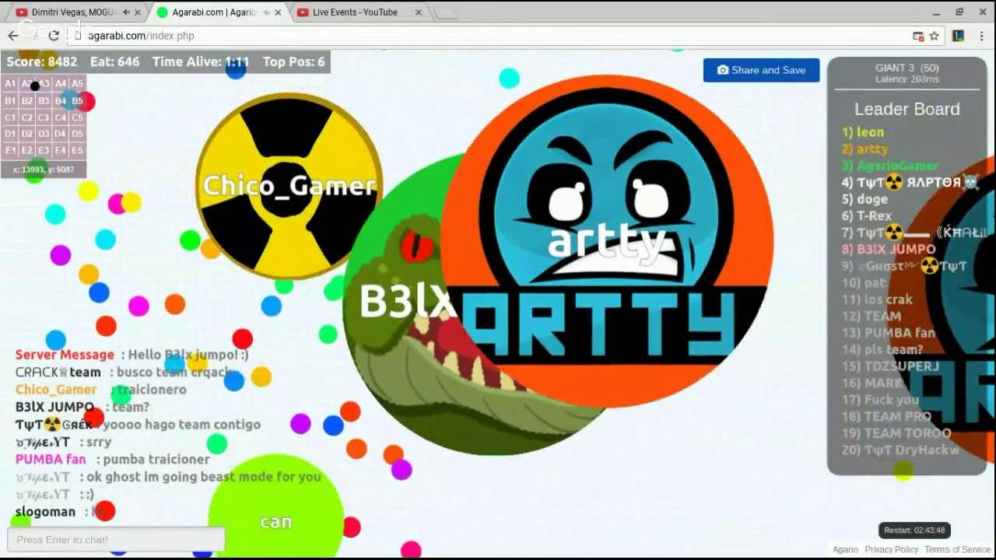Click the Time Alive: 1:11 readout
Image resolution: width=996 pixels, height=560 pixels.
201,61
